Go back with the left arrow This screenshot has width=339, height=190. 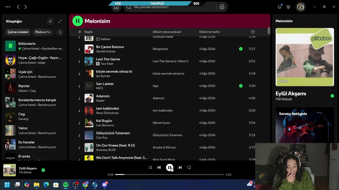coord(18,7)
